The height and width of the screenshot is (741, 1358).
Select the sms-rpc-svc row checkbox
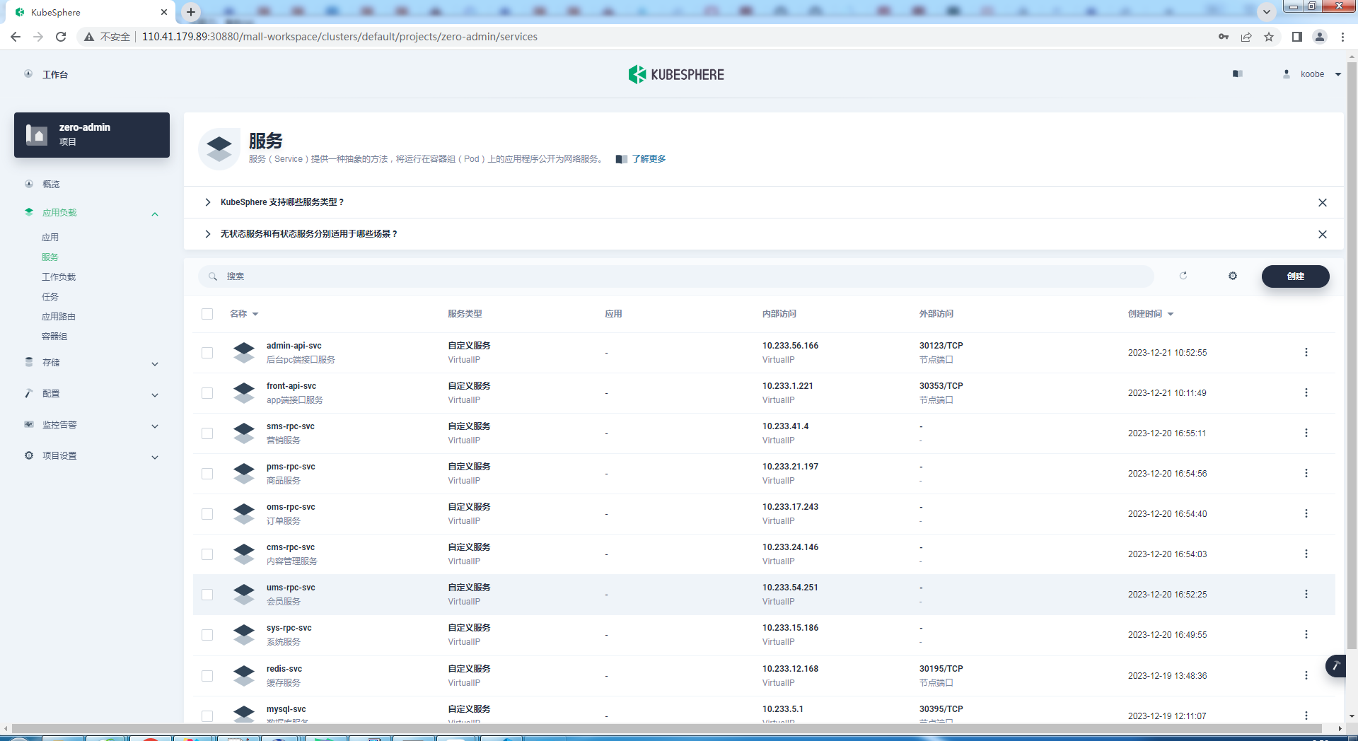click(x=207, y=433)
